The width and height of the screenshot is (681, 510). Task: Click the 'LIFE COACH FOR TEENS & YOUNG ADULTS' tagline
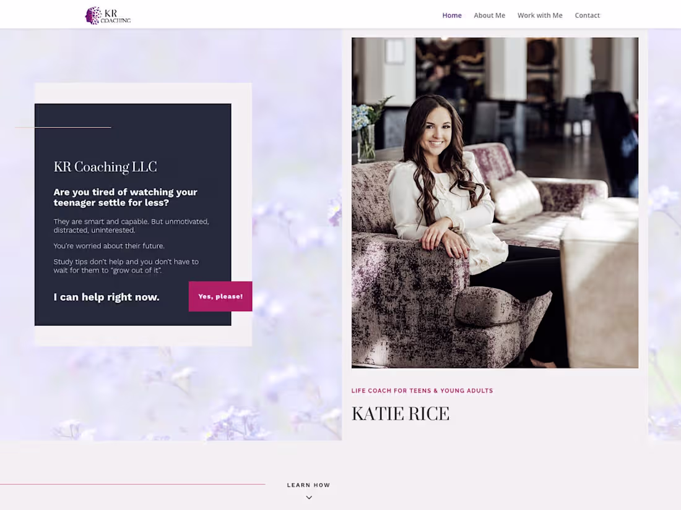(x=422, y=390)
